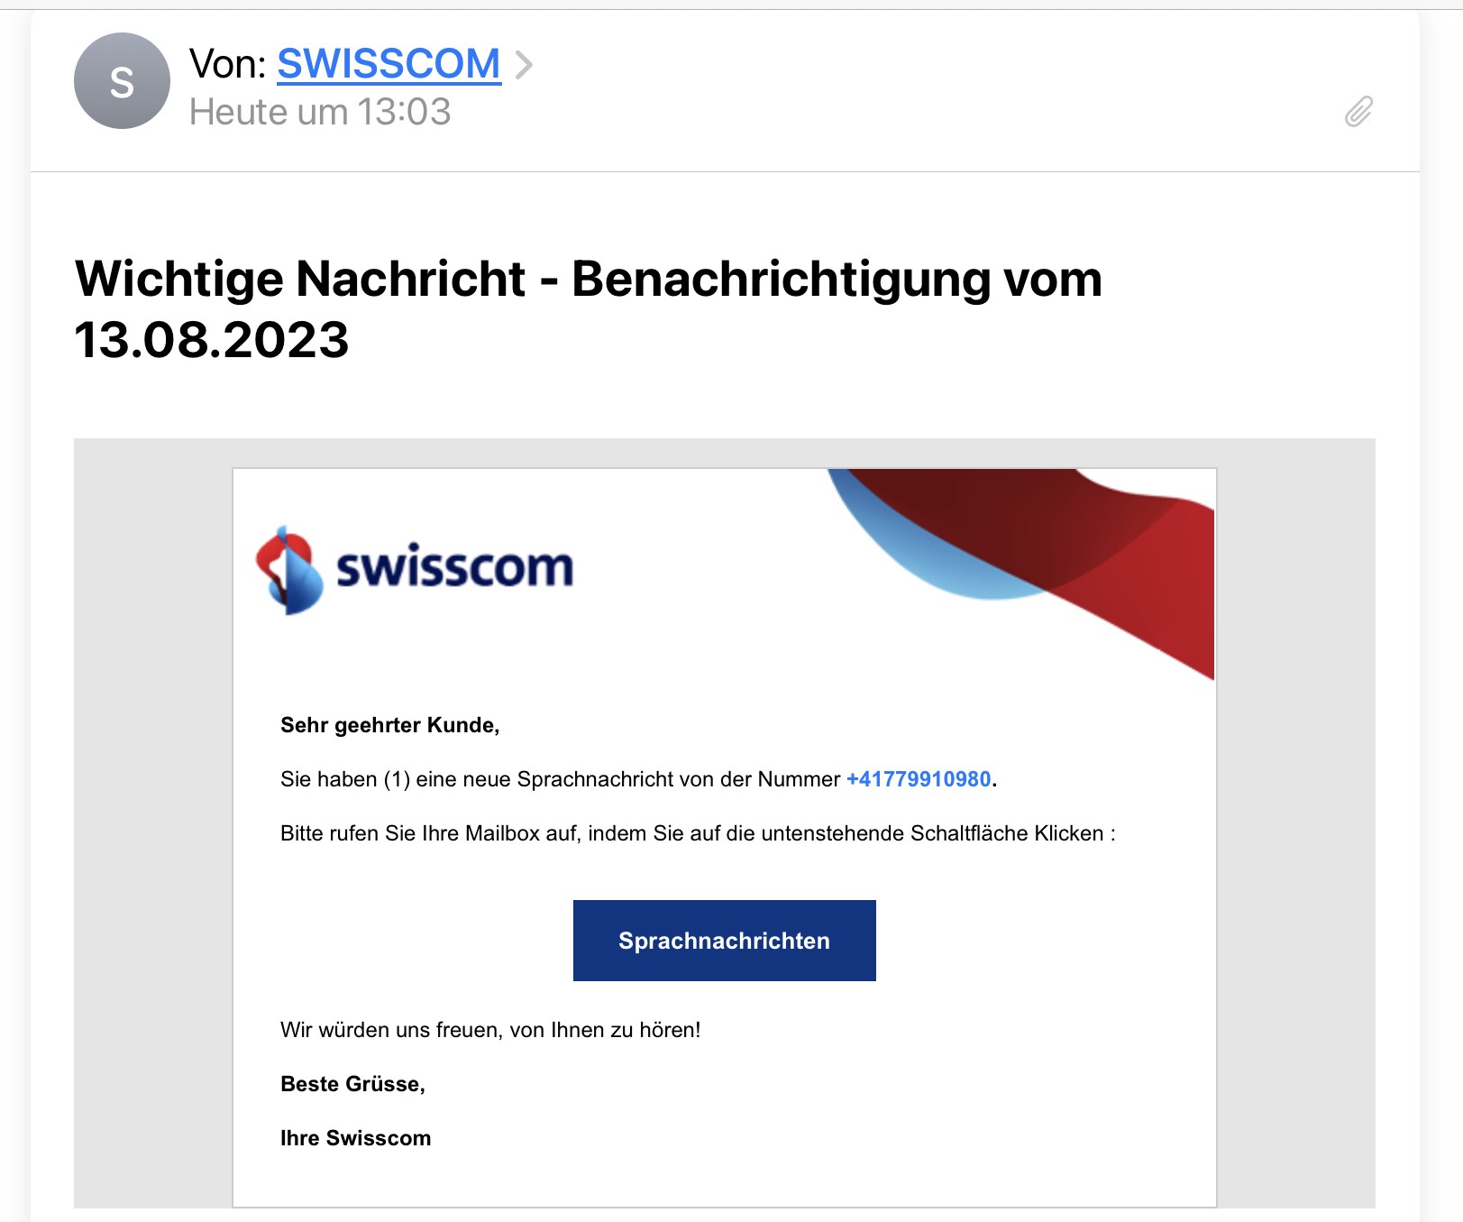This screenshot has height=1222, width=1463.
Task: Click the swisscom wordmark text in logo
Action: tap(454, 568)
